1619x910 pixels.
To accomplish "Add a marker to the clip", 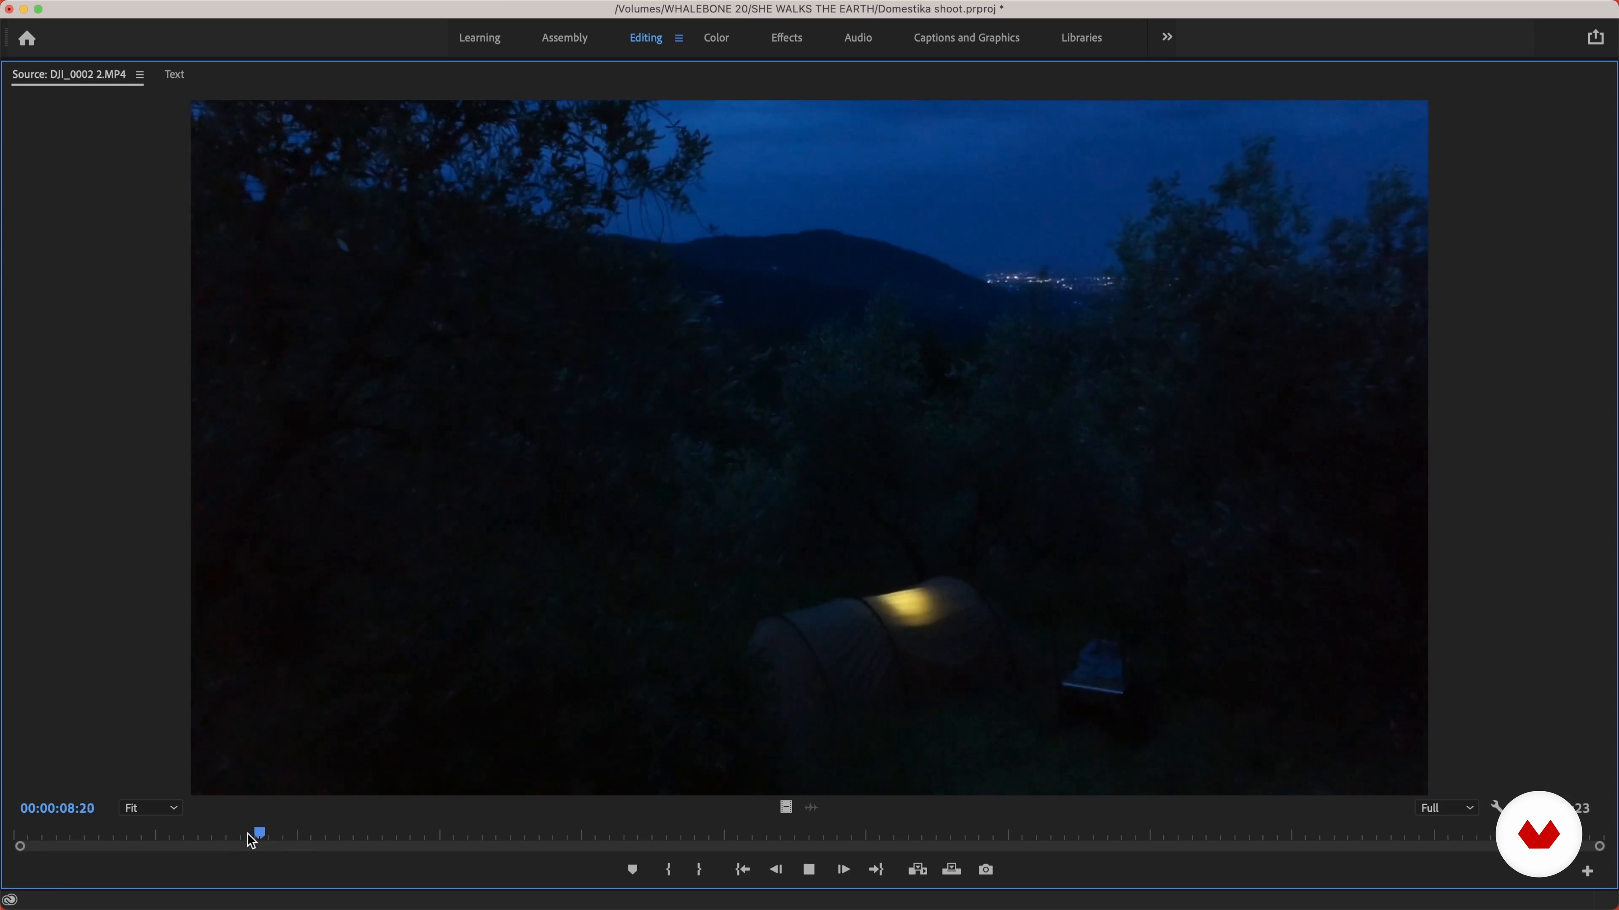I will [633, 870].
